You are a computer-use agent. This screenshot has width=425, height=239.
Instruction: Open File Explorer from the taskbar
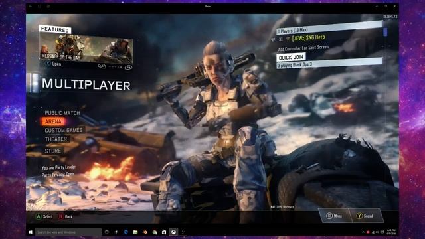135,232
